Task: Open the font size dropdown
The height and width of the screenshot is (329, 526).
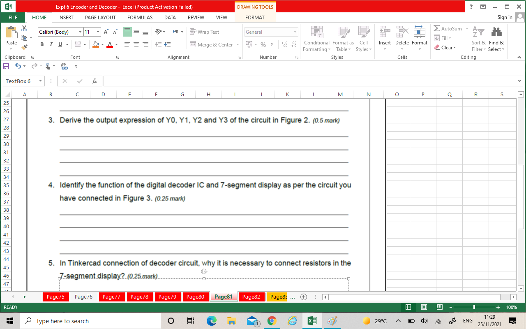Action: [98, 32]
